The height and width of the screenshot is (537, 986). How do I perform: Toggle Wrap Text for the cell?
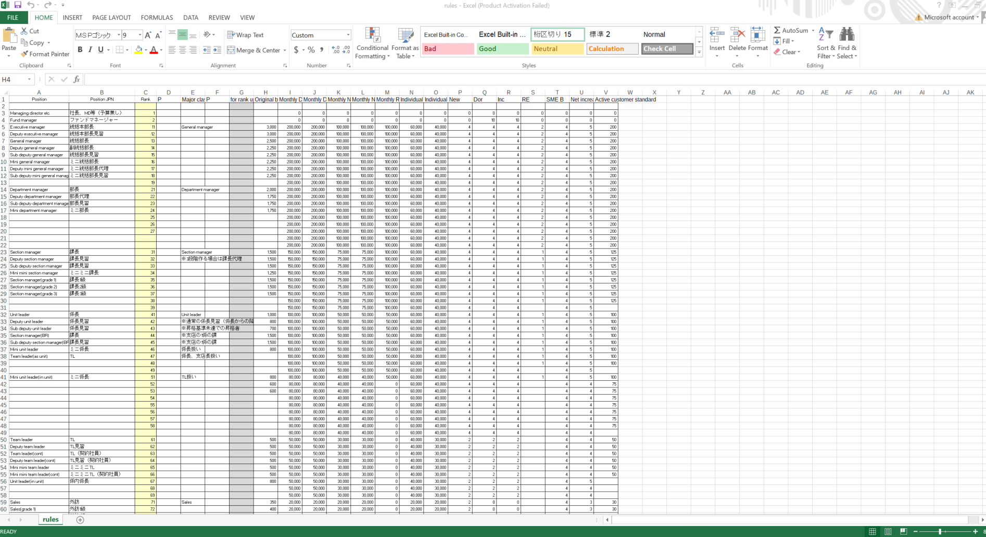coord(245,35)
